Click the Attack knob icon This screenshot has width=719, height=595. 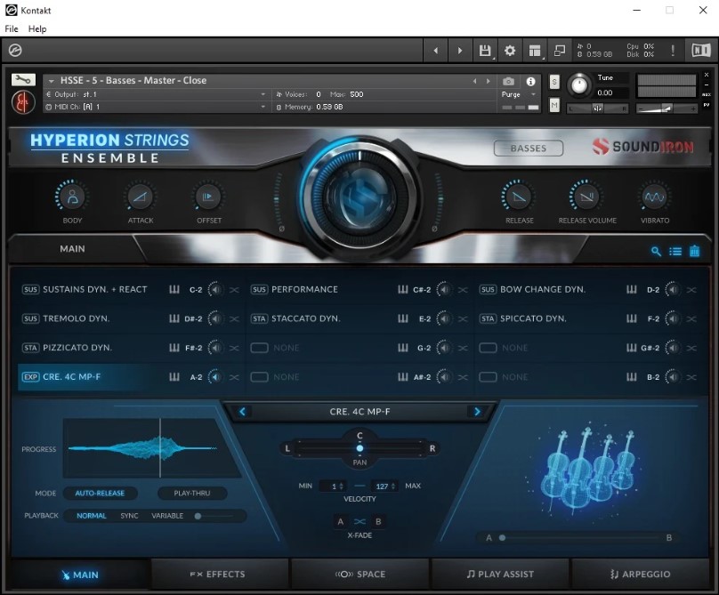point(141,197)
